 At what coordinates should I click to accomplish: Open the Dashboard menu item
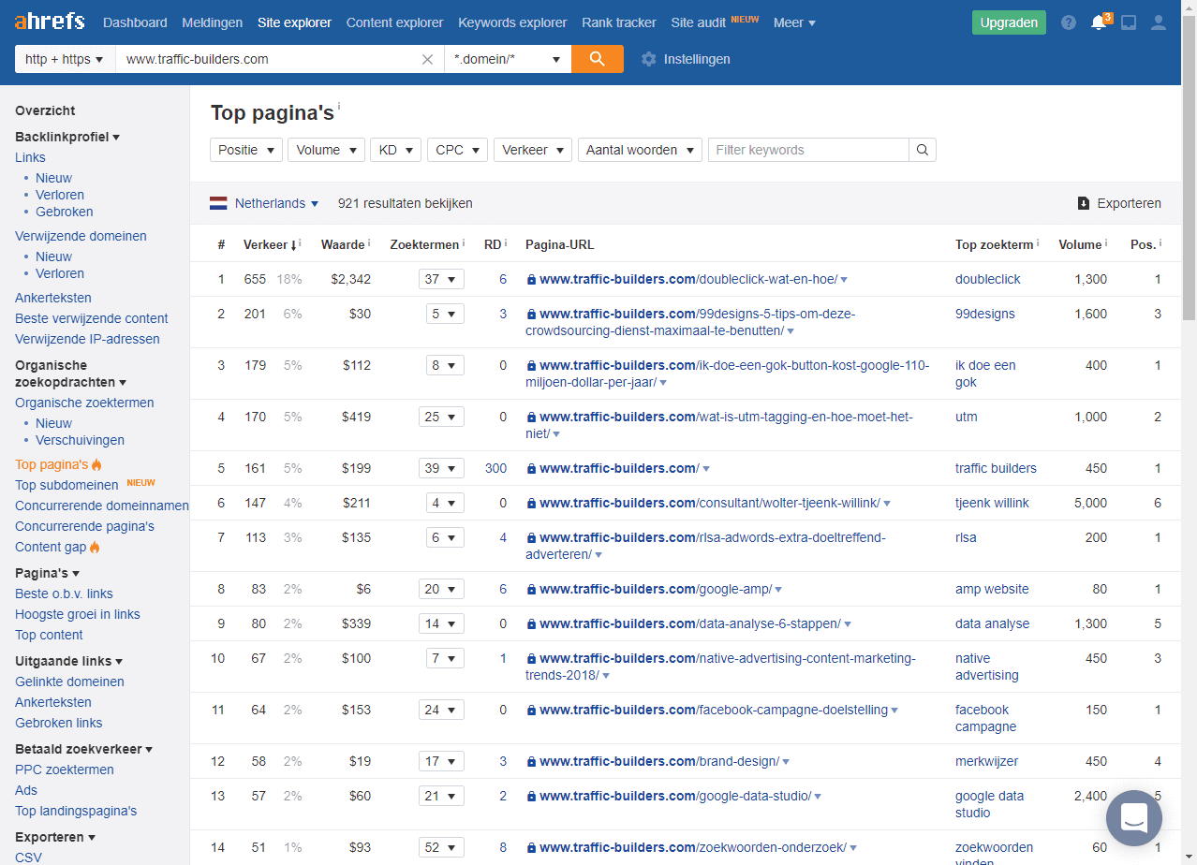coord(135,22)
